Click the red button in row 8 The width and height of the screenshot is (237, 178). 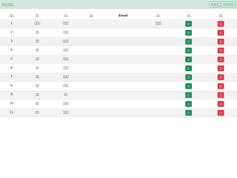pos(221,86)
